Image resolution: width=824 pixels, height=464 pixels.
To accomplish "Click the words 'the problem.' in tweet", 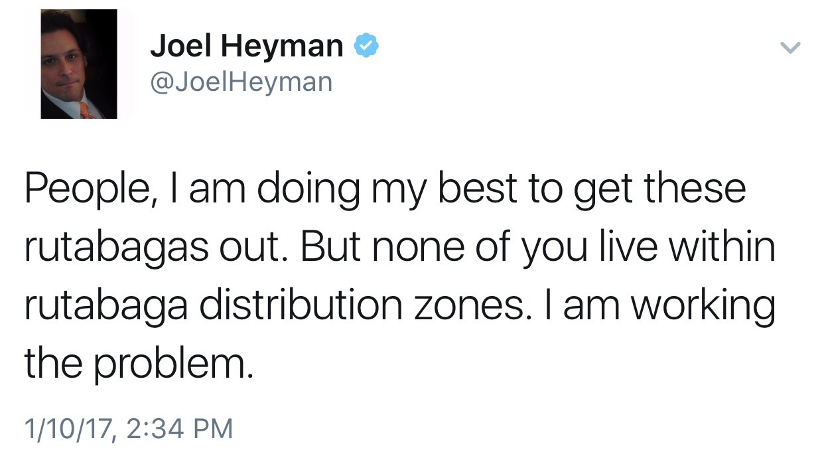I will [139, 365].
